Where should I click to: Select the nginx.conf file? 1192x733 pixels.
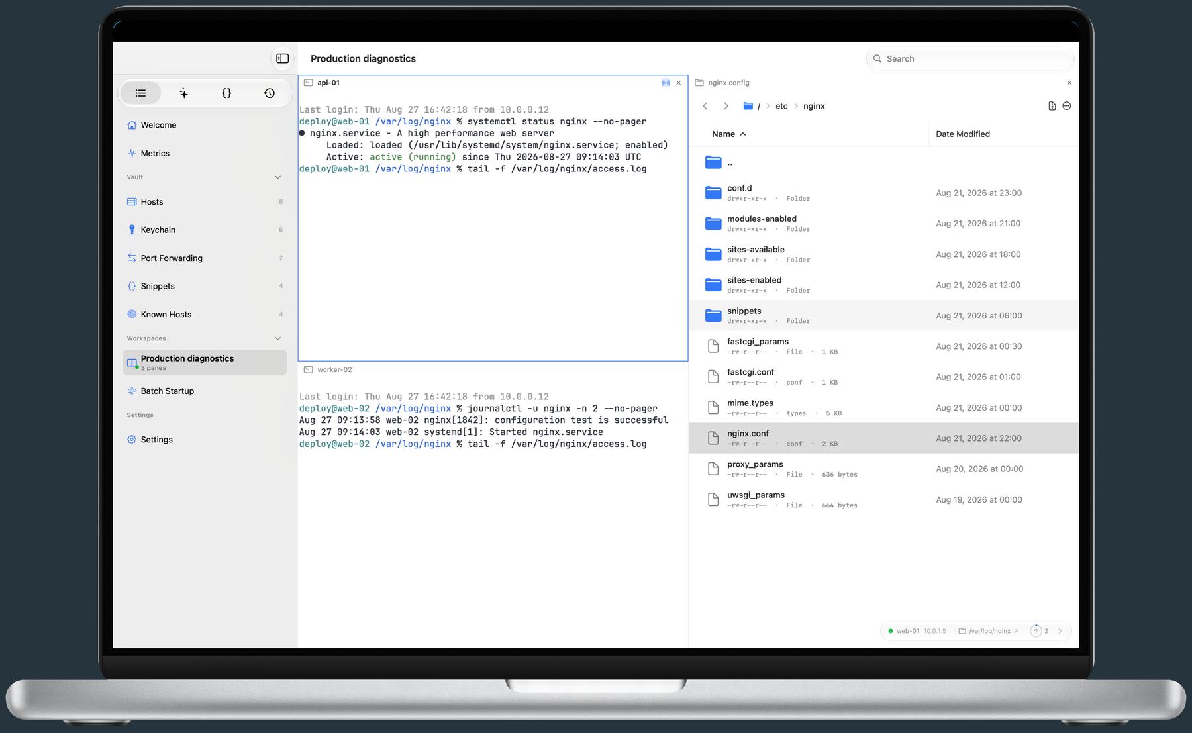coord(883,438)
